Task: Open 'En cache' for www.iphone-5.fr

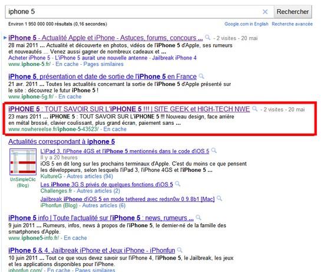Action: [x=67, y=64]
